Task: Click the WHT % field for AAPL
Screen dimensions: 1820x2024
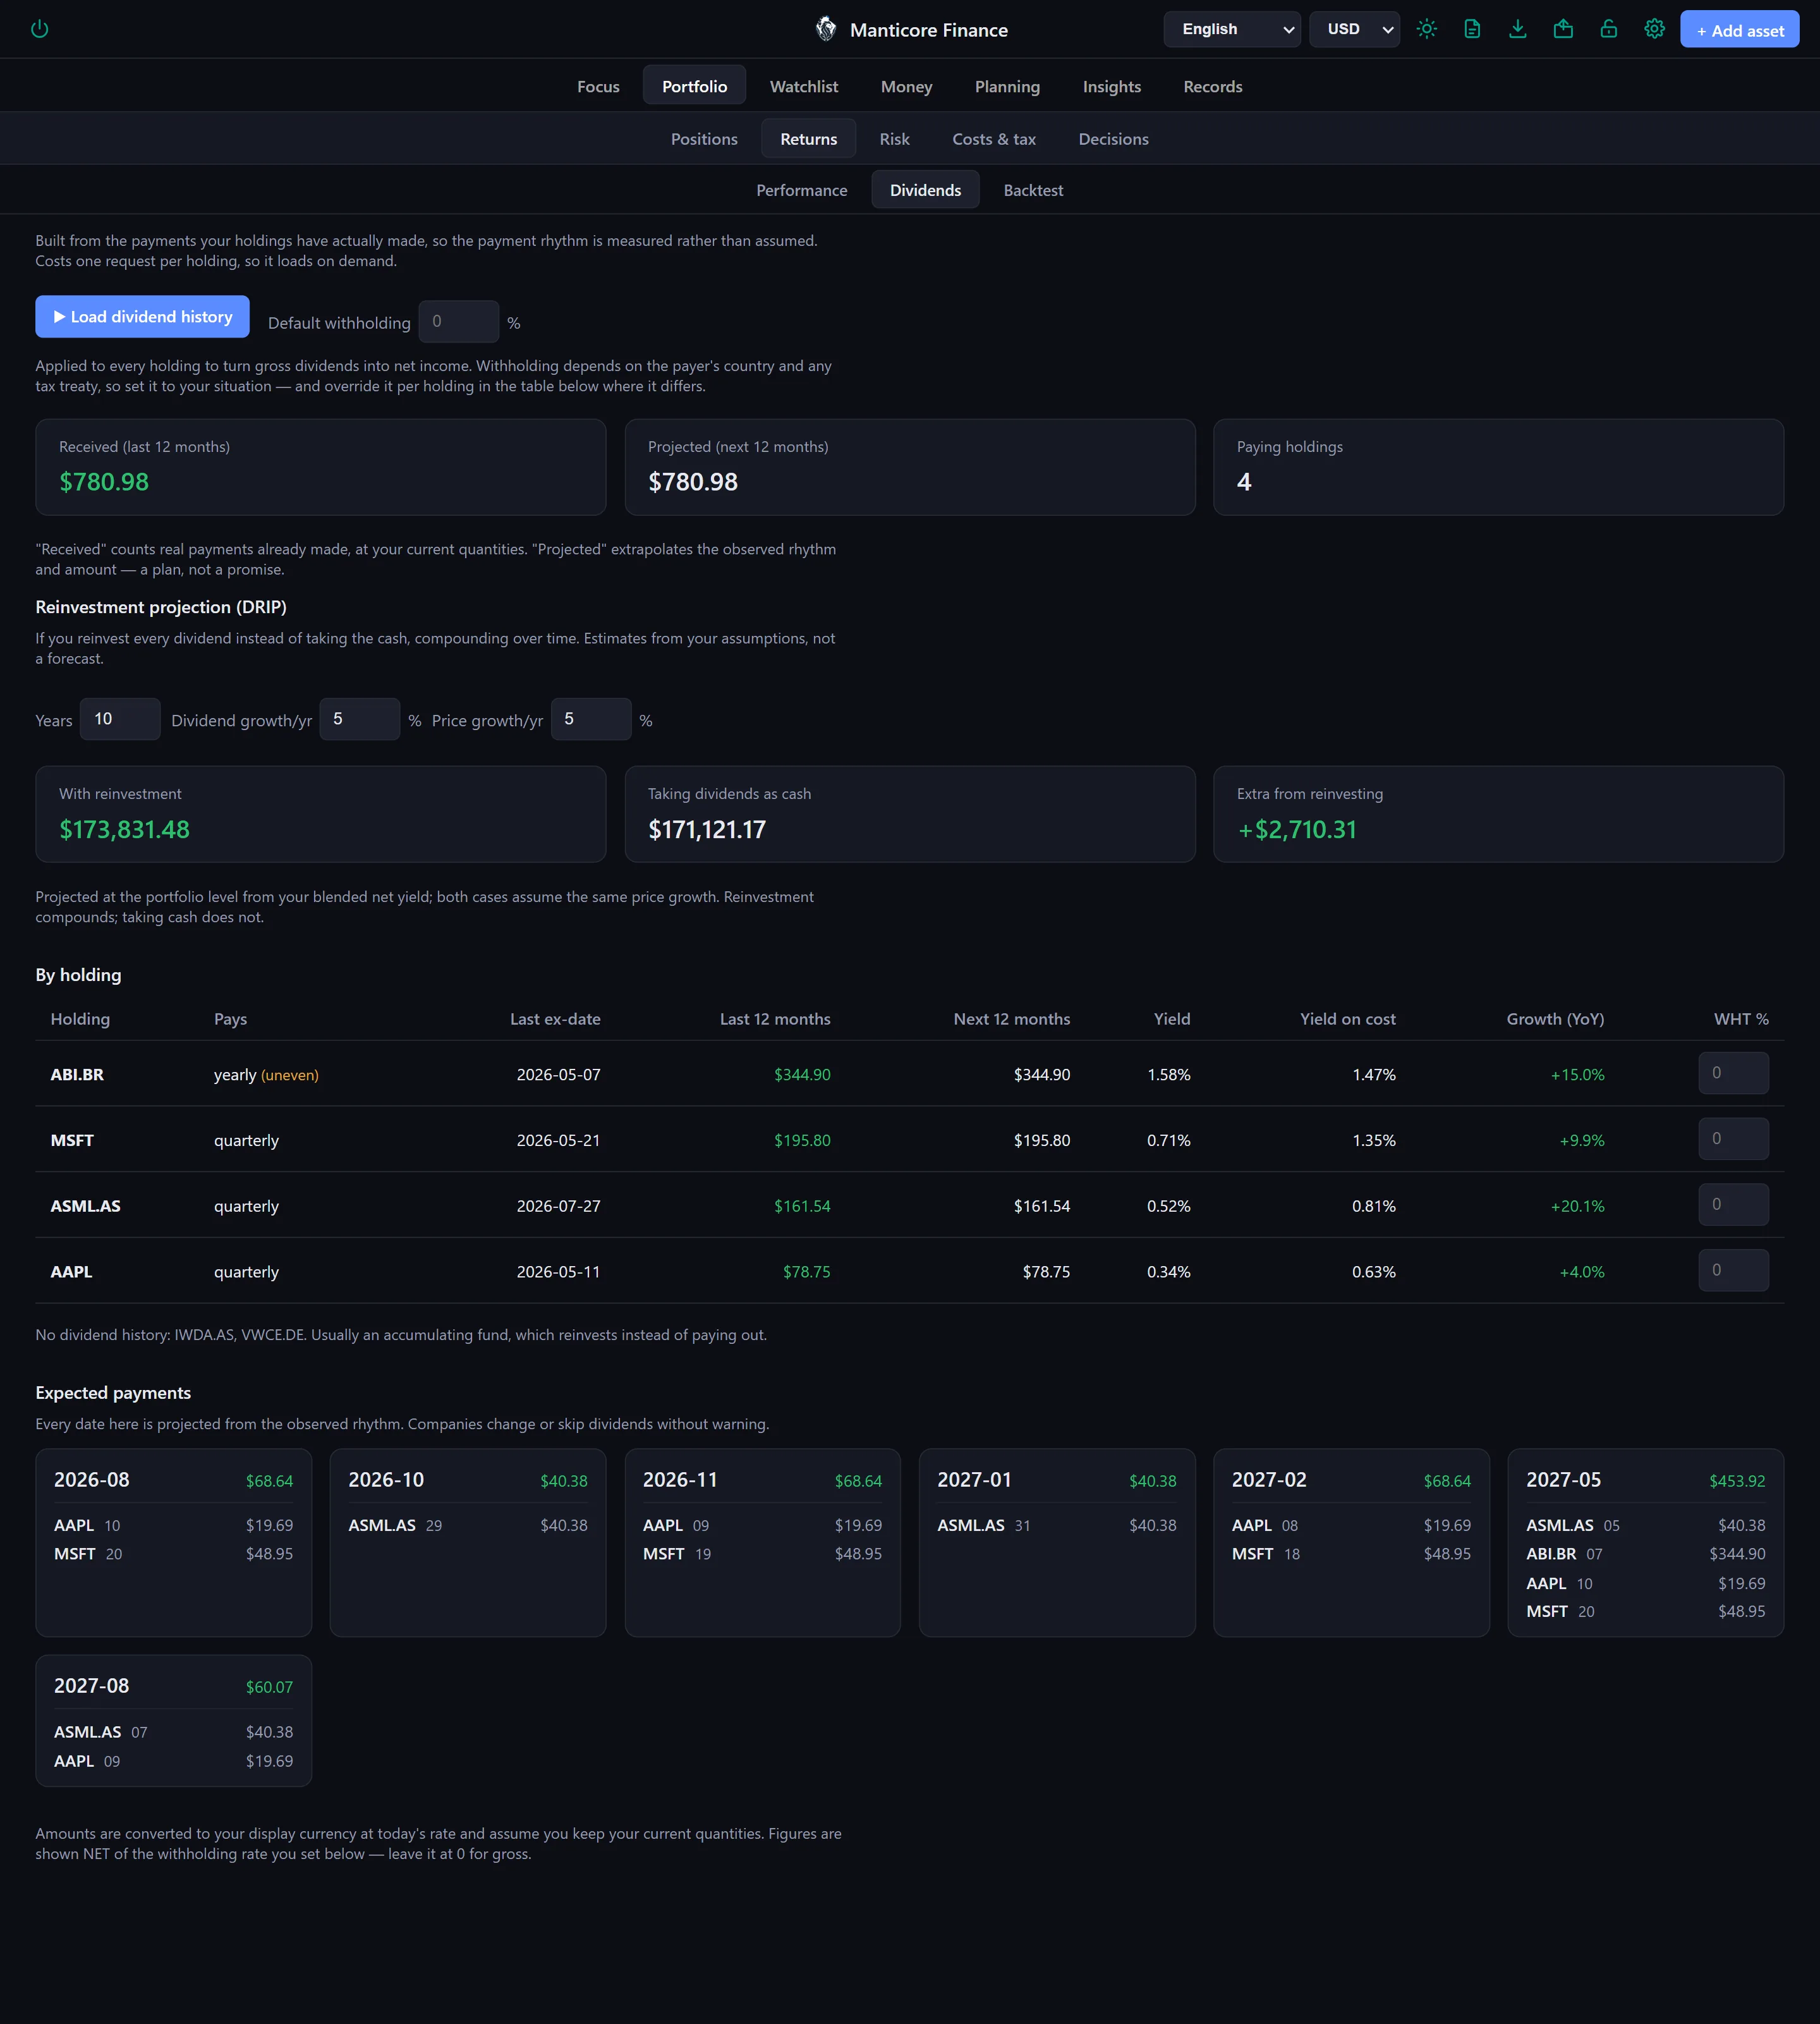Action: point(1733,1270)
